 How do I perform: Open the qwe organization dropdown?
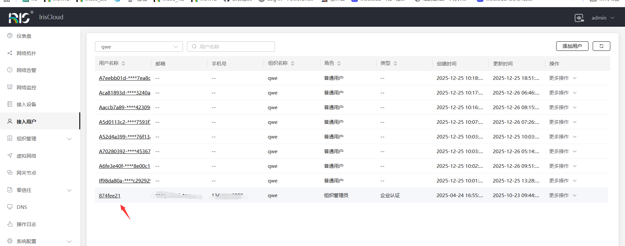[x=139, y=47]
